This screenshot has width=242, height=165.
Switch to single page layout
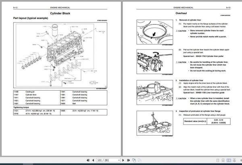tap(218, 161)
